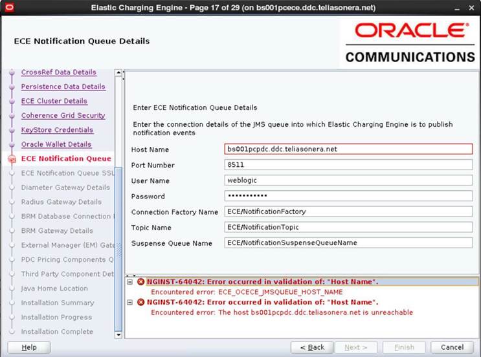The image size is (481, 357).
Task: Open Help for the installer
Action: (29, 347)
